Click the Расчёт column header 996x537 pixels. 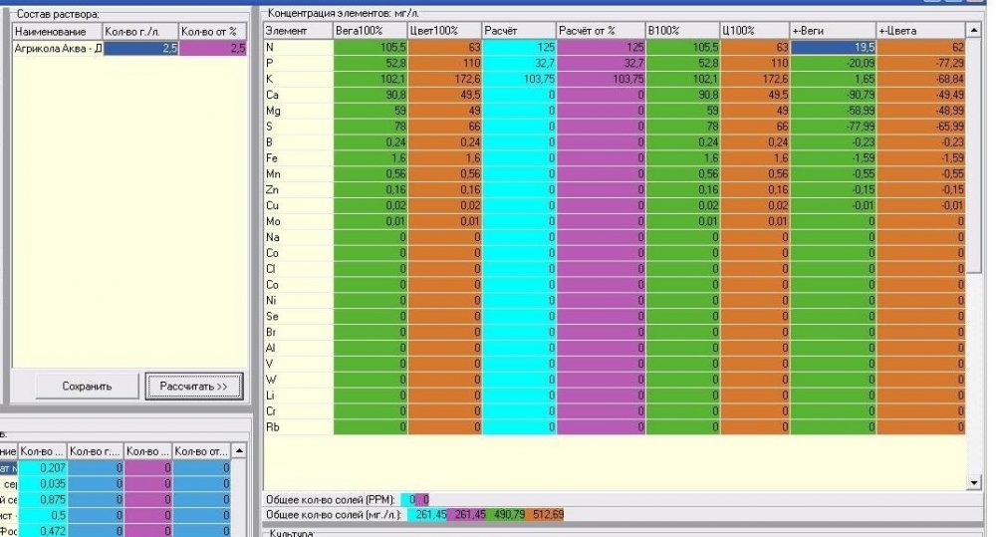tap(519, 30)
